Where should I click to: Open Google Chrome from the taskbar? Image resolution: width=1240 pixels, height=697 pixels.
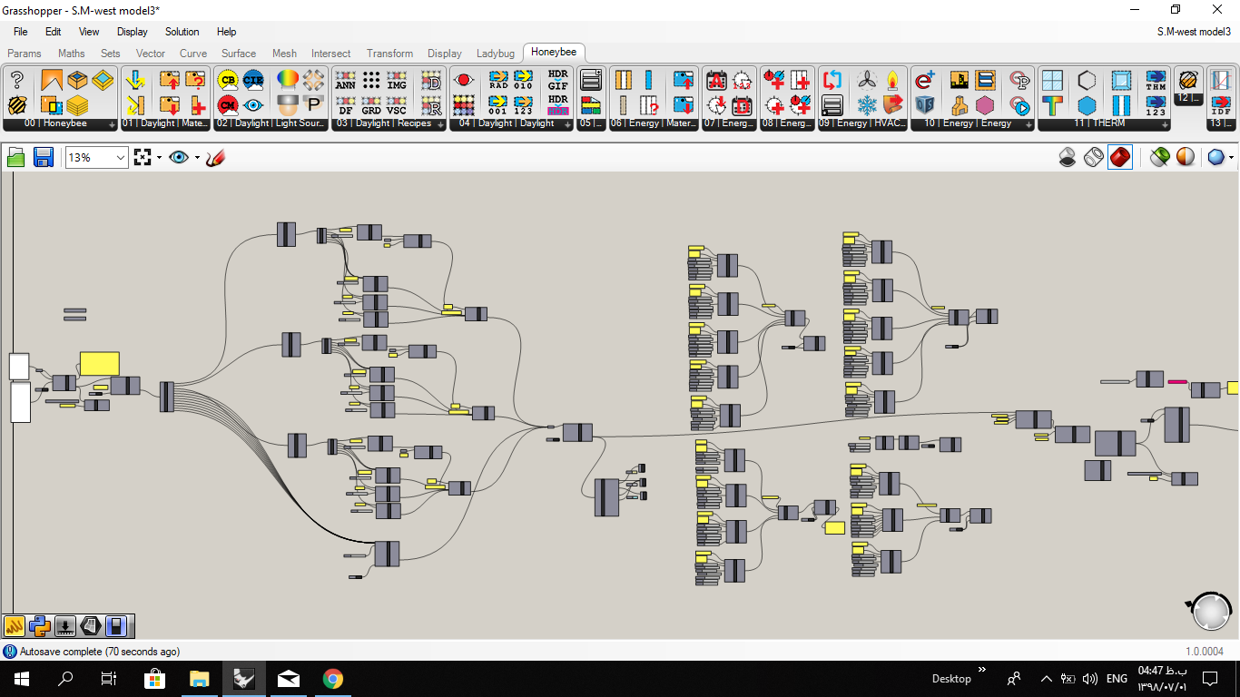click(x=332, y=678)
